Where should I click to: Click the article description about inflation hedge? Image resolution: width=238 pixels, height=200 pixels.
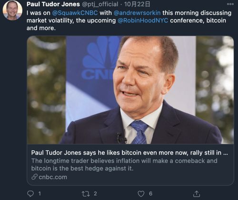[124, 164]
